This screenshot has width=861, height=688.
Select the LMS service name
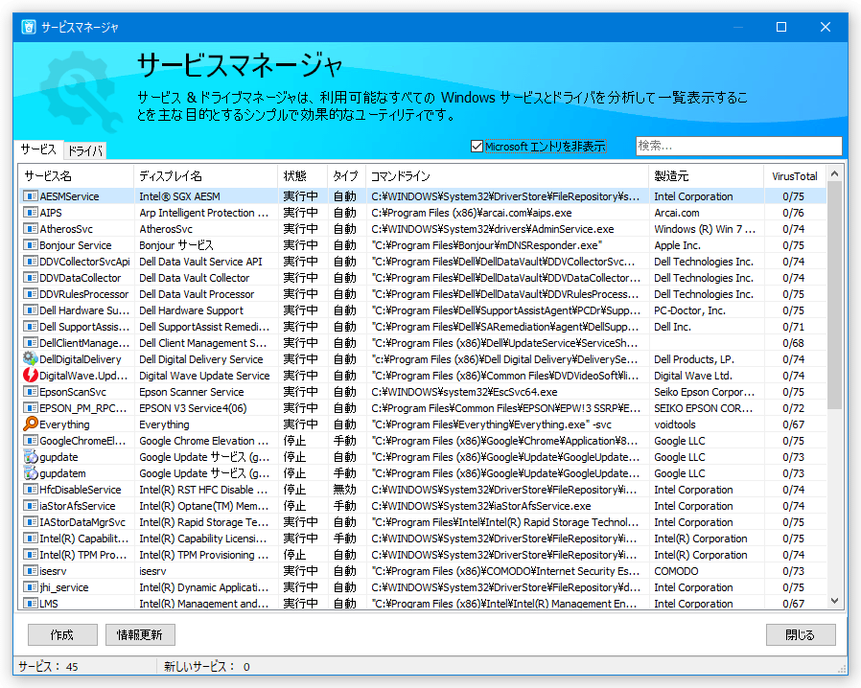coord(48,604)
